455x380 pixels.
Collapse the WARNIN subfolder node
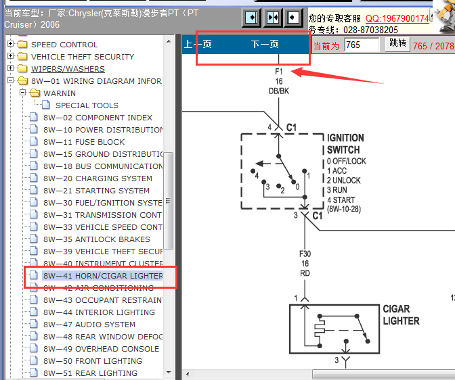[22, 93]
